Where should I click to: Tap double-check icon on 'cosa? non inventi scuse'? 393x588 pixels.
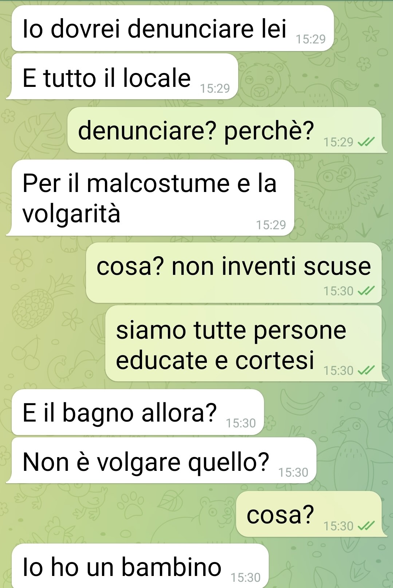(x=366, y=291)
